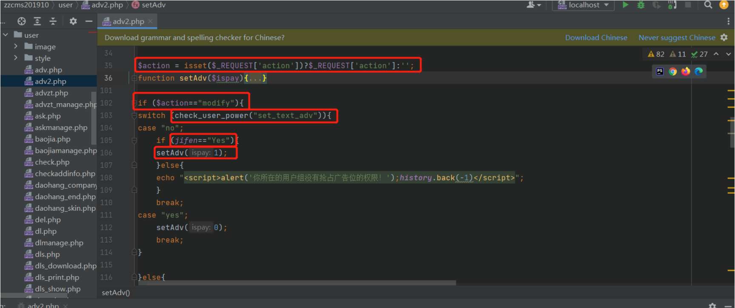Viewport: 735px width, 308px height.
Task: Open Search Everywhere magnifier
Action: [708, 5]
